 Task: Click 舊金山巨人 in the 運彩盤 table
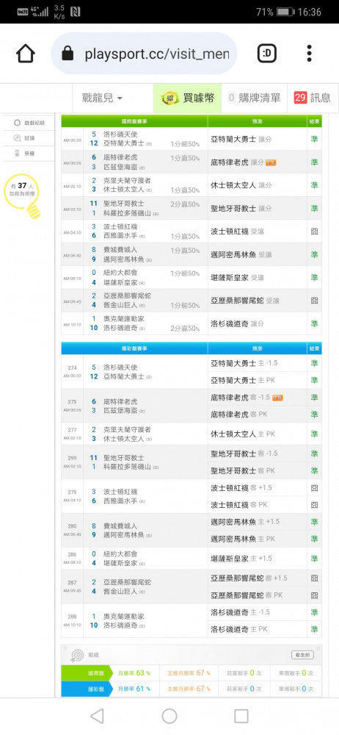[120, 592]
